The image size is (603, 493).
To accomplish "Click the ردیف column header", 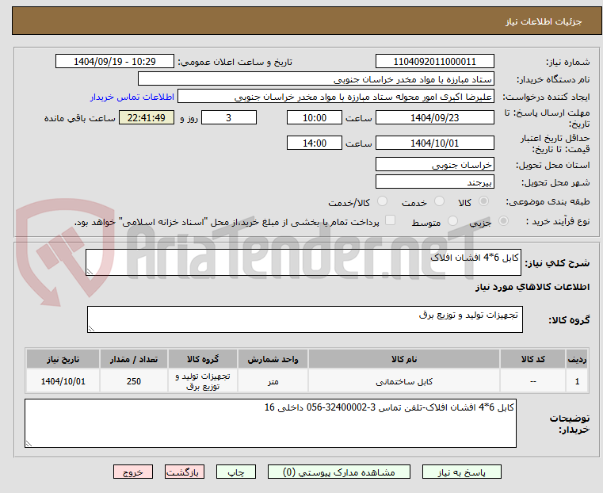I will pos(577,359).
